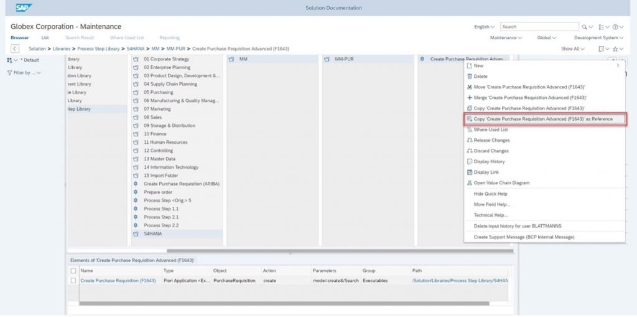This screenshot has width=637, height=317.
Task: Open the Show All dropdown
Action: click(573, 49)
